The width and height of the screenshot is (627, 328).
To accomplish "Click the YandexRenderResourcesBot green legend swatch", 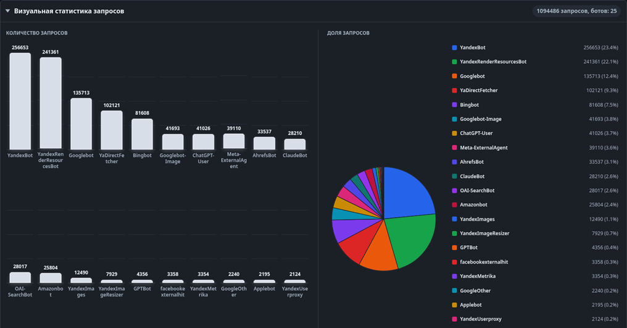I will [x=454, y=62].
